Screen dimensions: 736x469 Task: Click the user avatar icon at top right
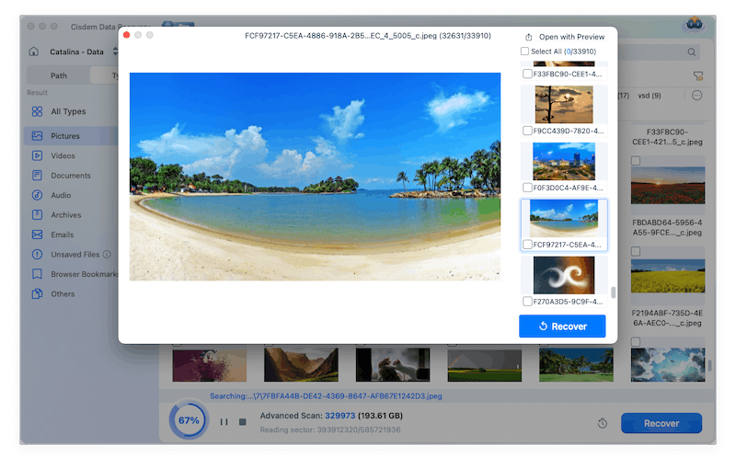pos(695,24)
